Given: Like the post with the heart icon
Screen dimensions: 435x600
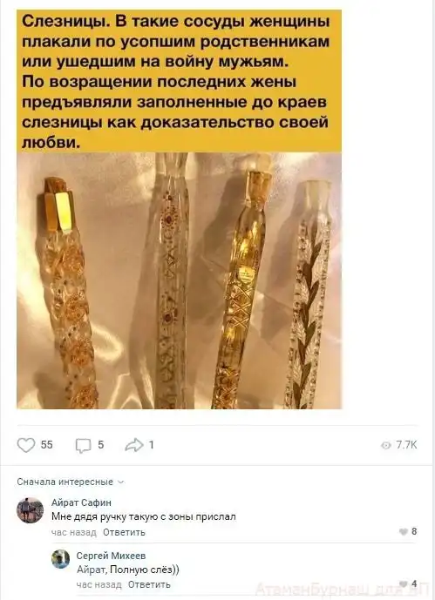Looking at the screenshot, I should click(26, 445).
